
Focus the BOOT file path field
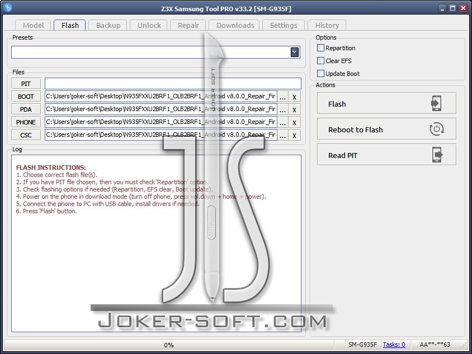click(x=161, y=97)
